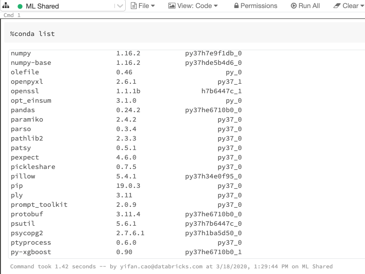This screenshot has width=365, height=274.
Task: Click the View image icon
Action: [x=172, y=6]
